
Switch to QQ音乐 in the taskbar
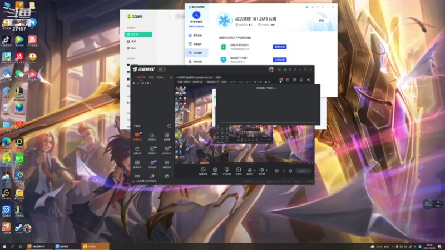coord(95,247)
